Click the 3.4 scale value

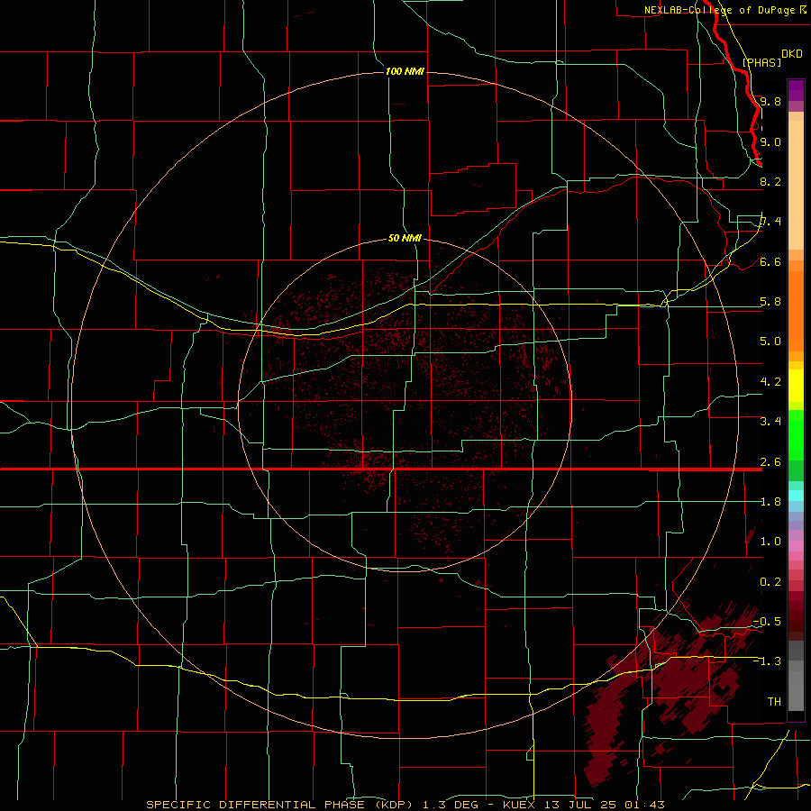(x=770, y=422)
